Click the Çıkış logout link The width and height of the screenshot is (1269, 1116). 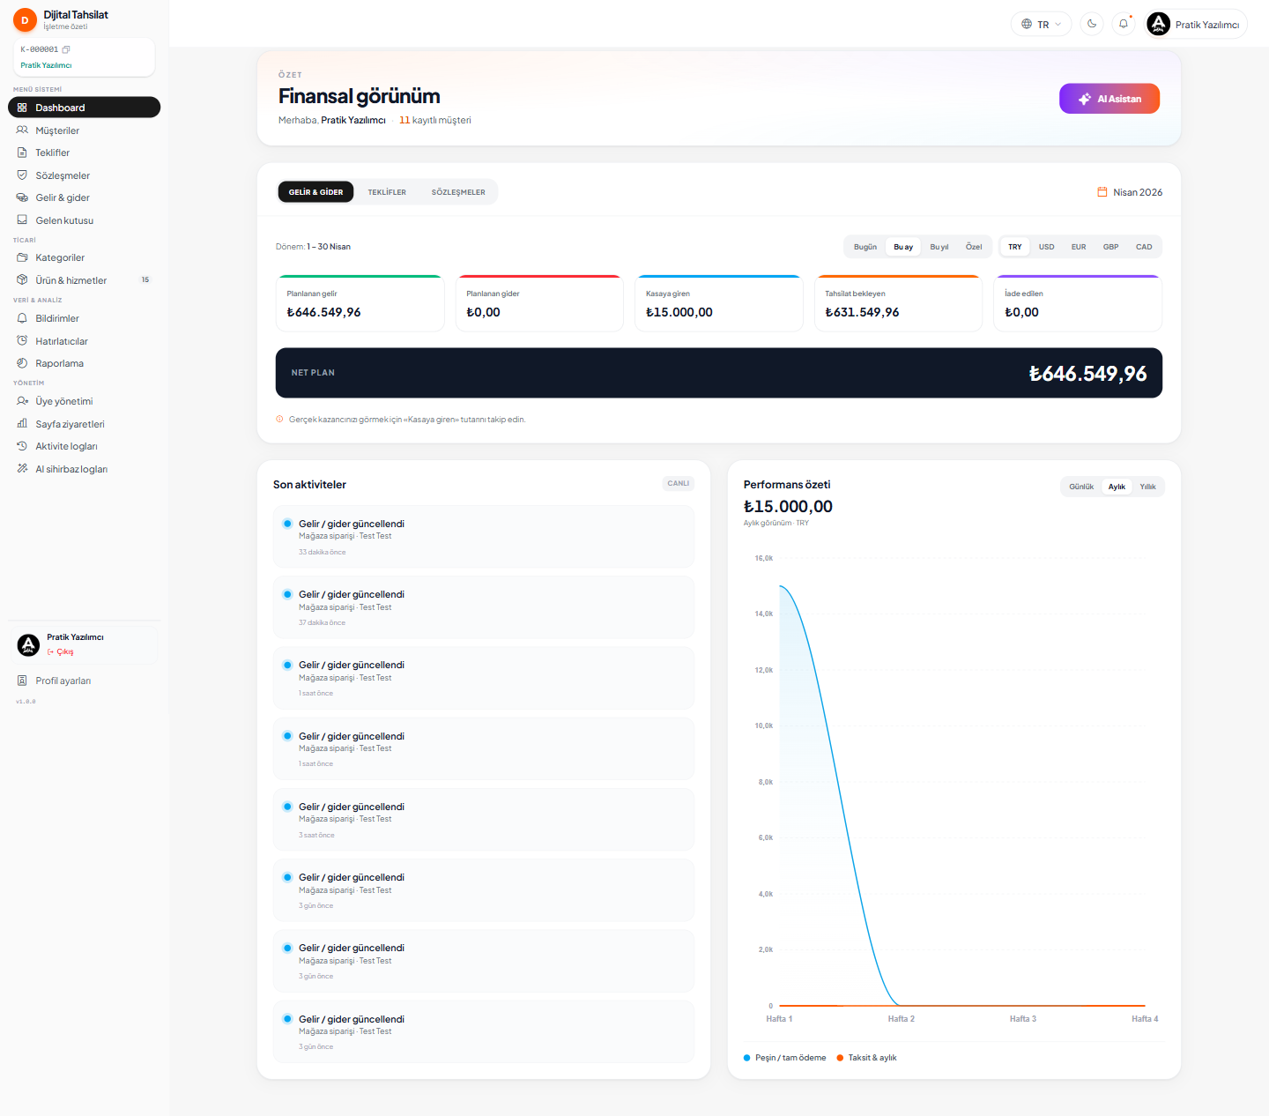tap(61, 652)
